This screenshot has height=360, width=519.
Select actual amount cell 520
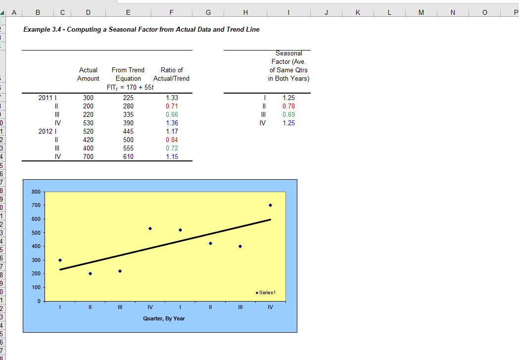pyautogui.click(x=88, y=132)
